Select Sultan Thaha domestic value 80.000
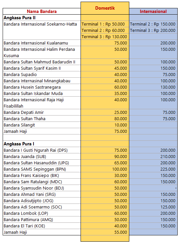Viewport: 181px width, 245px height. [121, 119]
